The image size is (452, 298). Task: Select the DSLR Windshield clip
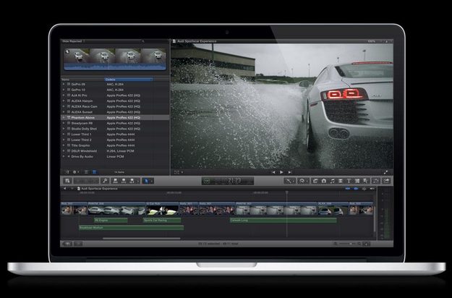pyautogui.click(x=115, y=151)
